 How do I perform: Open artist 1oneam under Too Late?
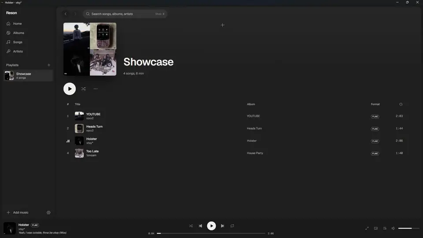click(91, 156)
